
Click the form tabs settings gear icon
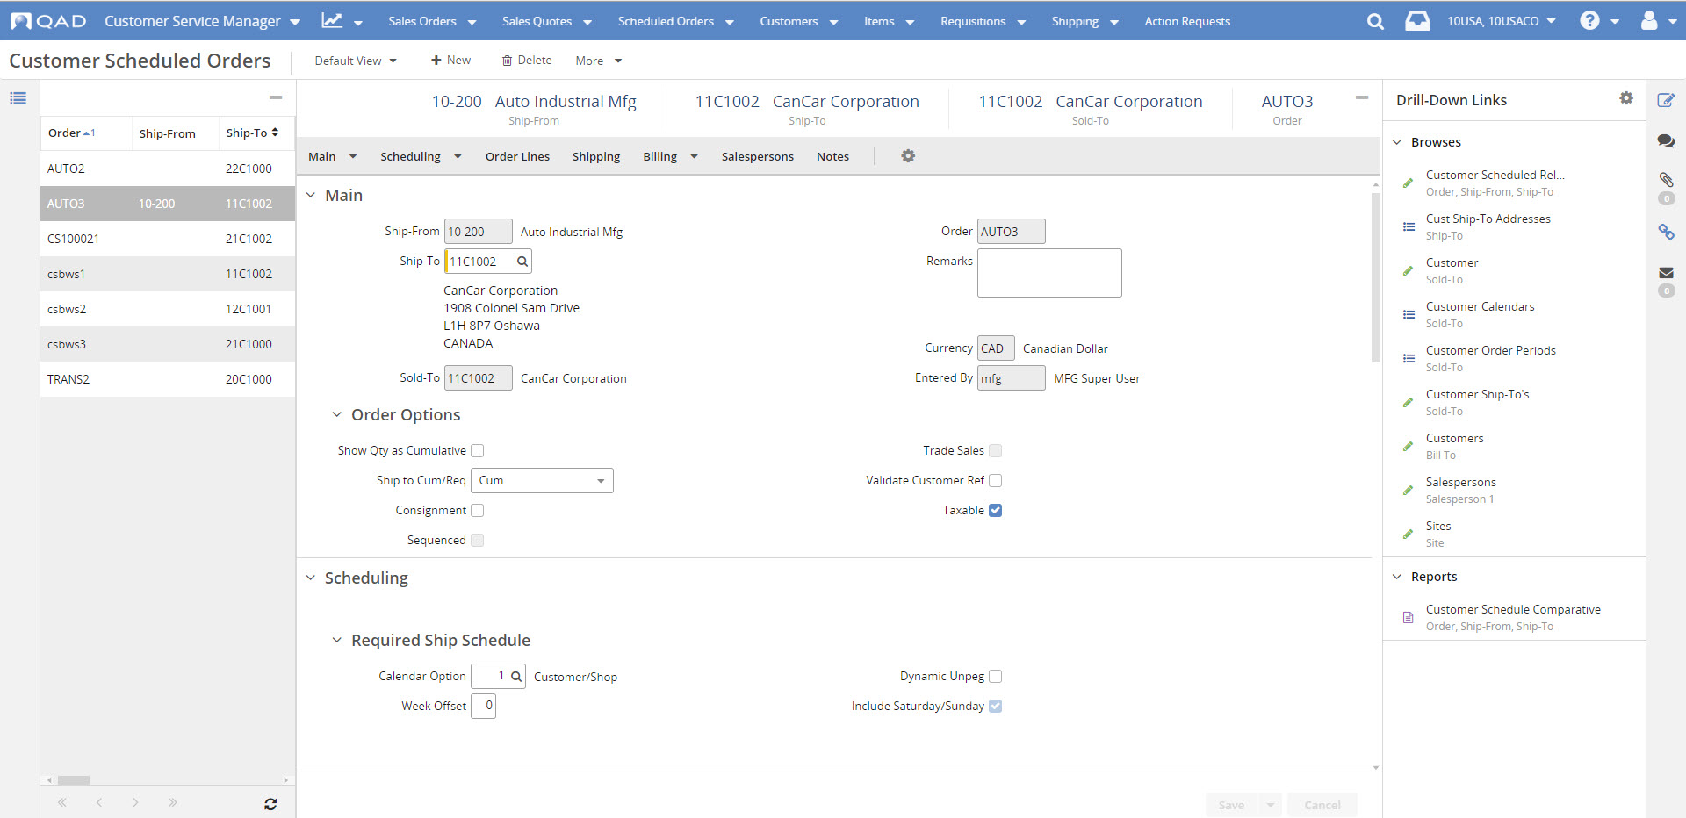pyautogui.click(x=908, y=156)
